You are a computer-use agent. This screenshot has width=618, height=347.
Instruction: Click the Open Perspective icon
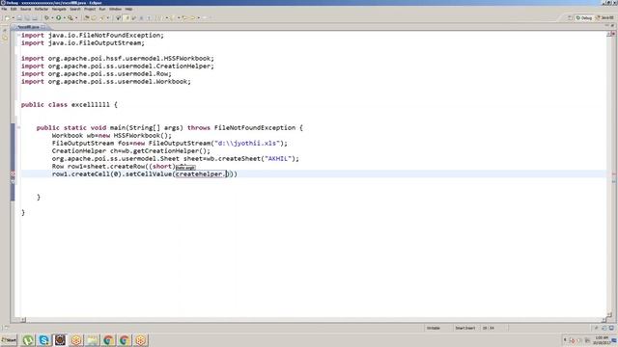coord(570,17)
